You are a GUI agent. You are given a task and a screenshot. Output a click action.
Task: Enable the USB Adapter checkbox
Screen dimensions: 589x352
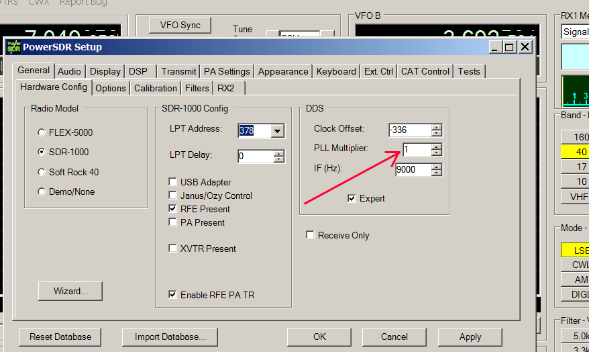point(173,182)
